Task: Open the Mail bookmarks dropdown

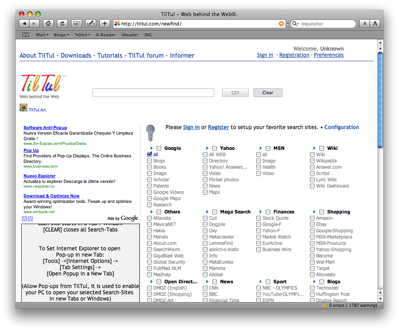Action: pos(42,35)
